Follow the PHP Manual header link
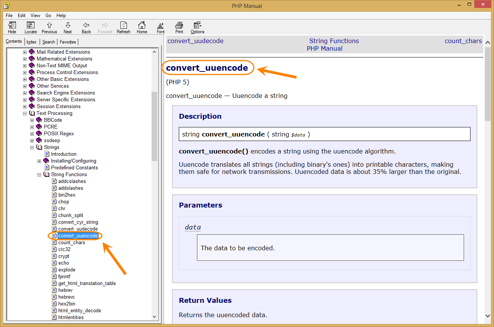494x327 pixels. (325, 48)
